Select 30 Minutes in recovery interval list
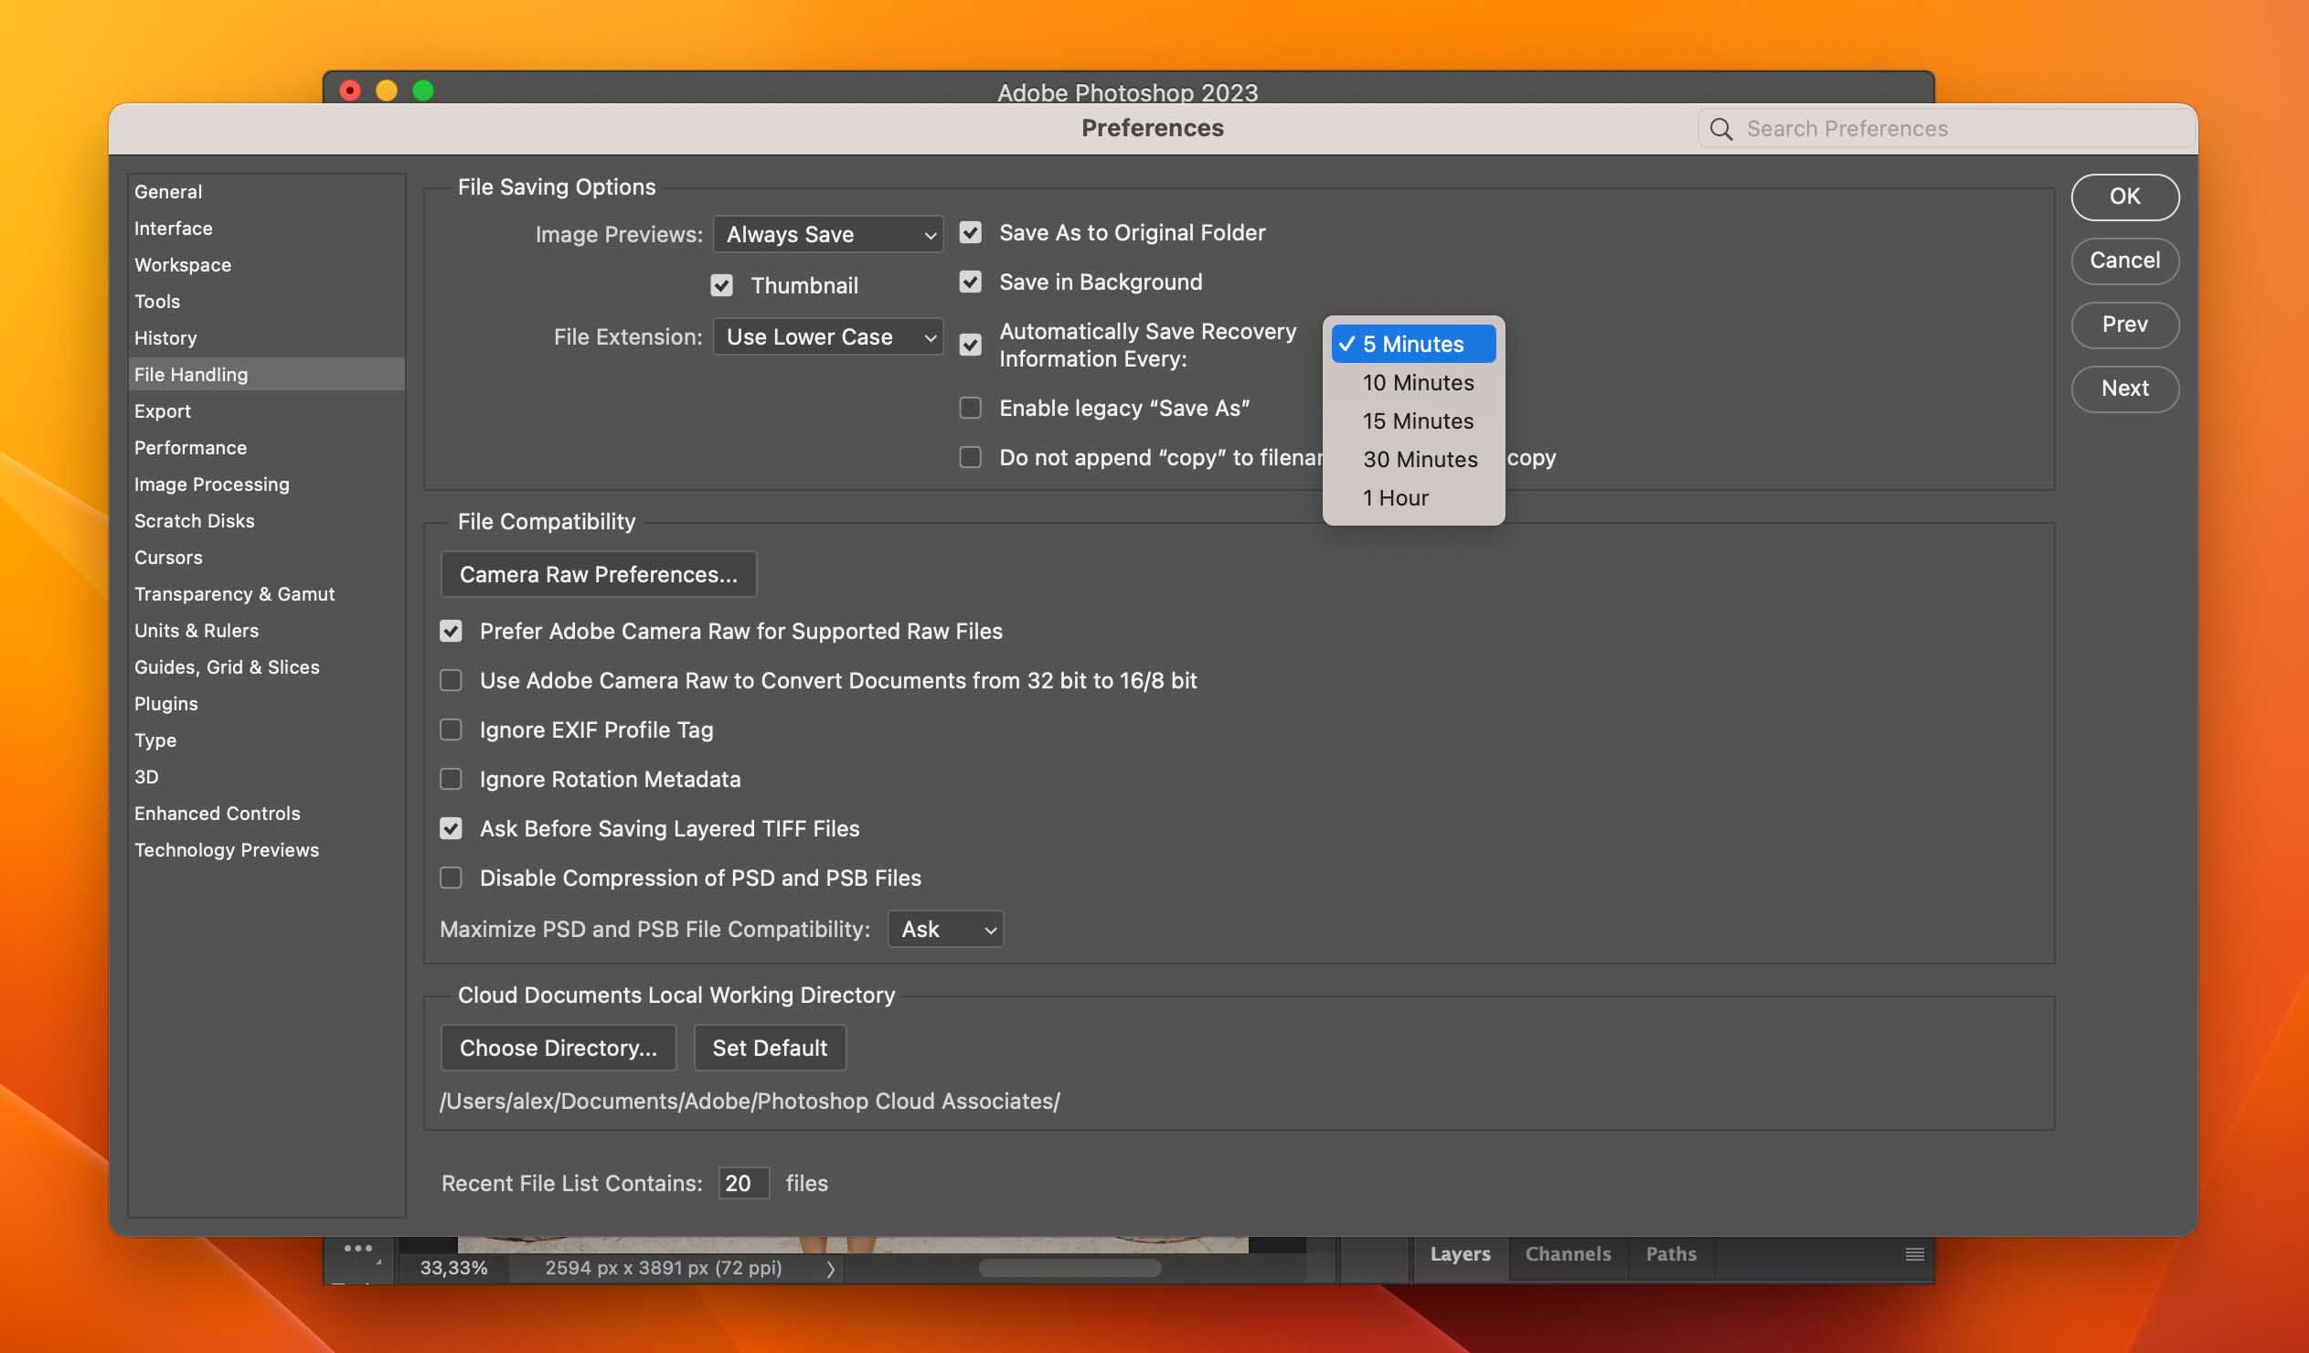The height and width of the screenshot is (1353, 2309). (x=1413, y=460)
